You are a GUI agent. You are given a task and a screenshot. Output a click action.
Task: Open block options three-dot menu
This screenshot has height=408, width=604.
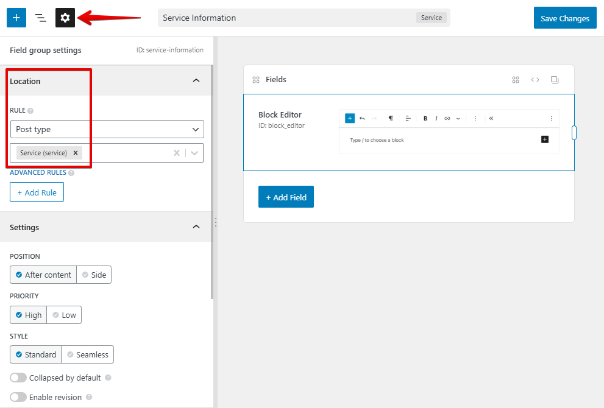pyautogui.click(x=475, y=118)
